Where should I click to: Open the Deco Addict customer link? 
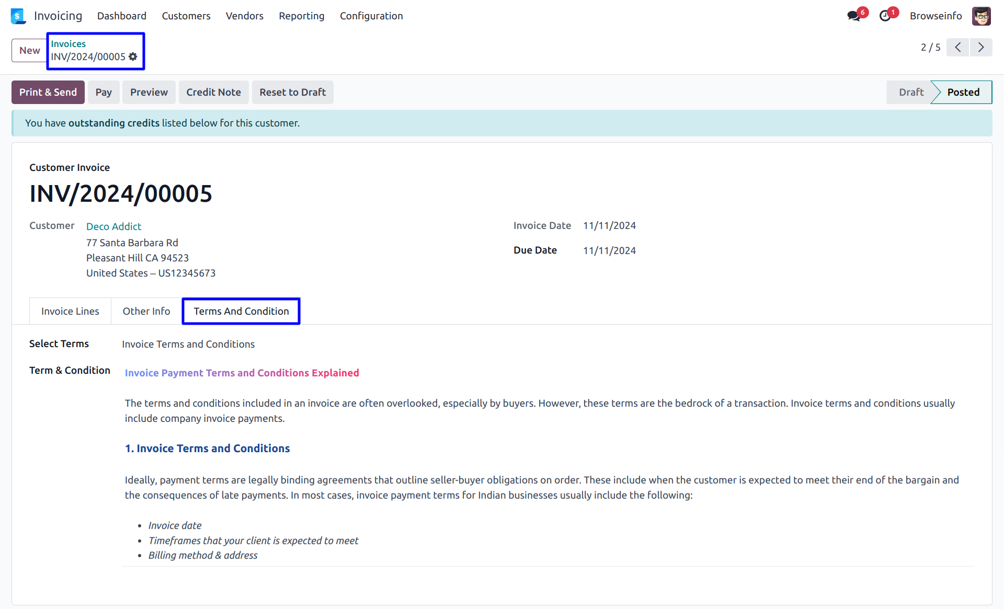point(113,226)
